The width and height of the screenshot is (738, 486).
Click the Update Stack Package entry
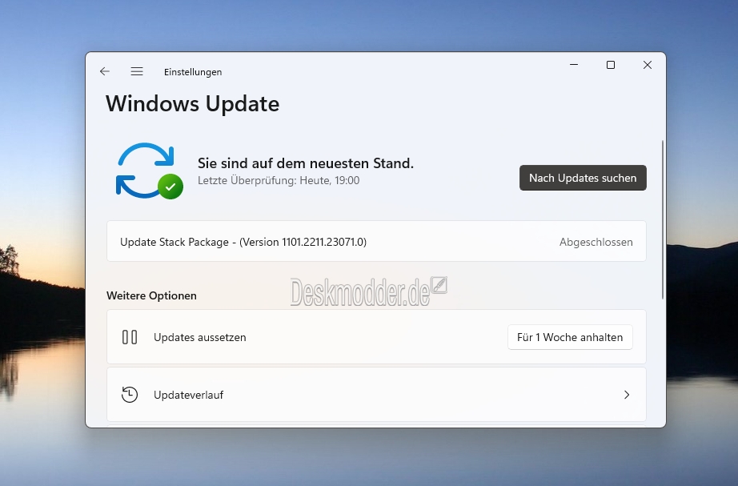[376, 241]
